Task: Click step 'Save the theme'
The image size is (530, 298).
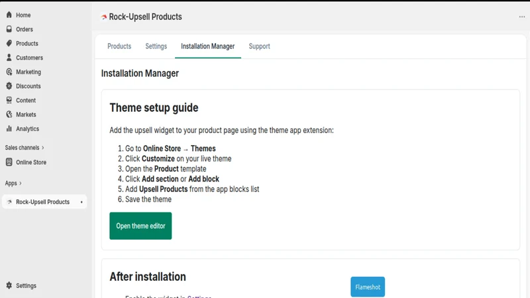Action: [148, 199]
